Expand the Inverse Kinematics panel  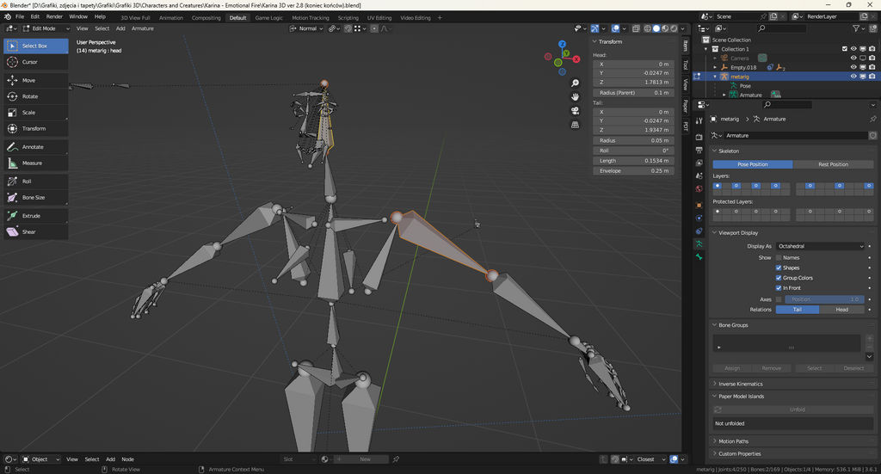pyautogui.click(x=740, y=384)
